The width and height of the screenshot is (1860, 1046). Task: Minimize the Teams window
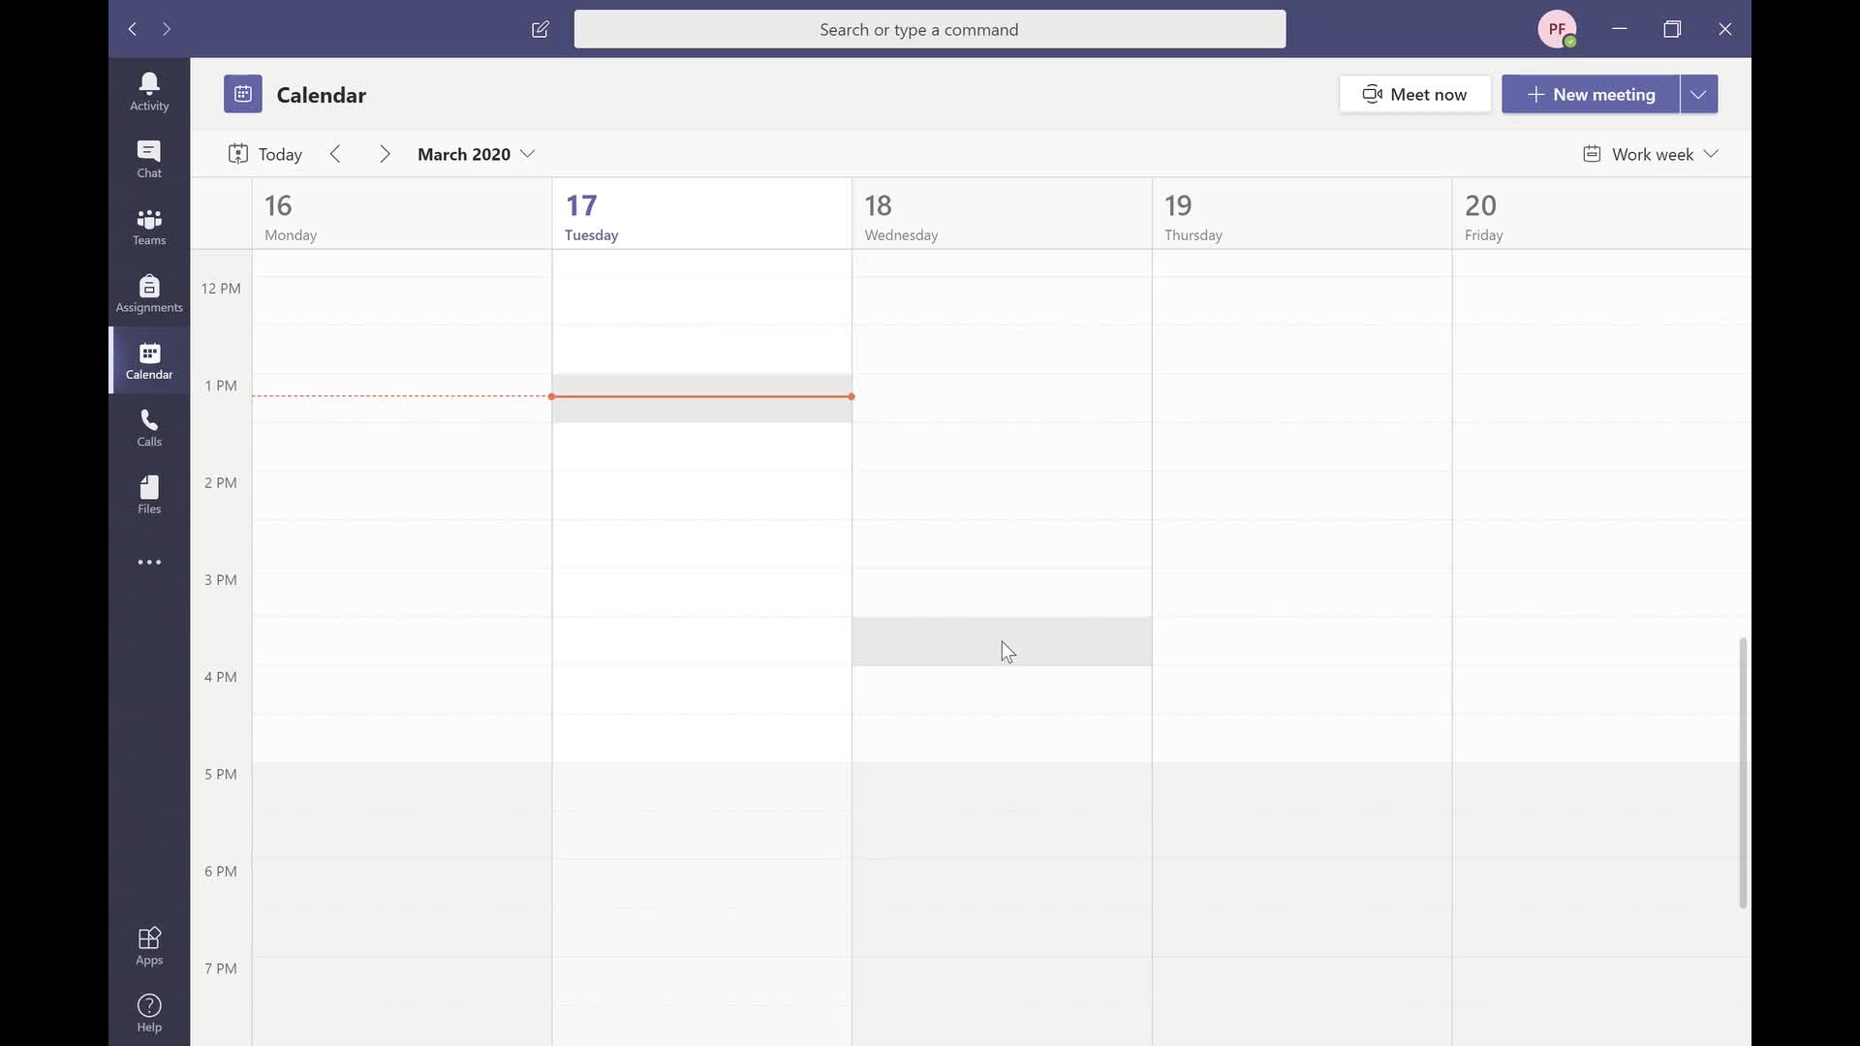(1619, 29)
